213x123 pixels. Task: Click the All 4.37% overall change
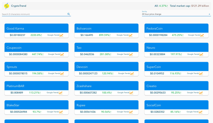161,6
